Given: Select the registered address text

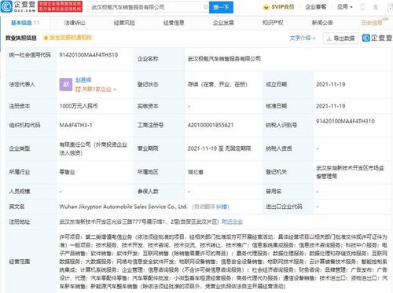Looking at the screenshot, I should click(x=139, y=222).
